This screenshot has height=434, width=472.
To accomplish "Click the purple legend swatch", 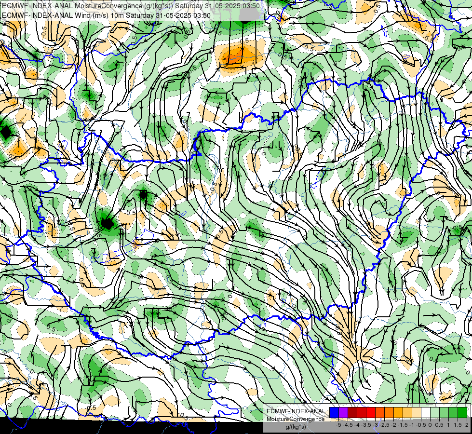I will [x=343, y=412].
